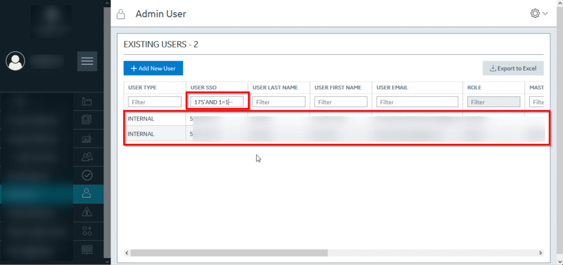Click the USER LAST NAME filter field
563x265 pixels.
278,102
